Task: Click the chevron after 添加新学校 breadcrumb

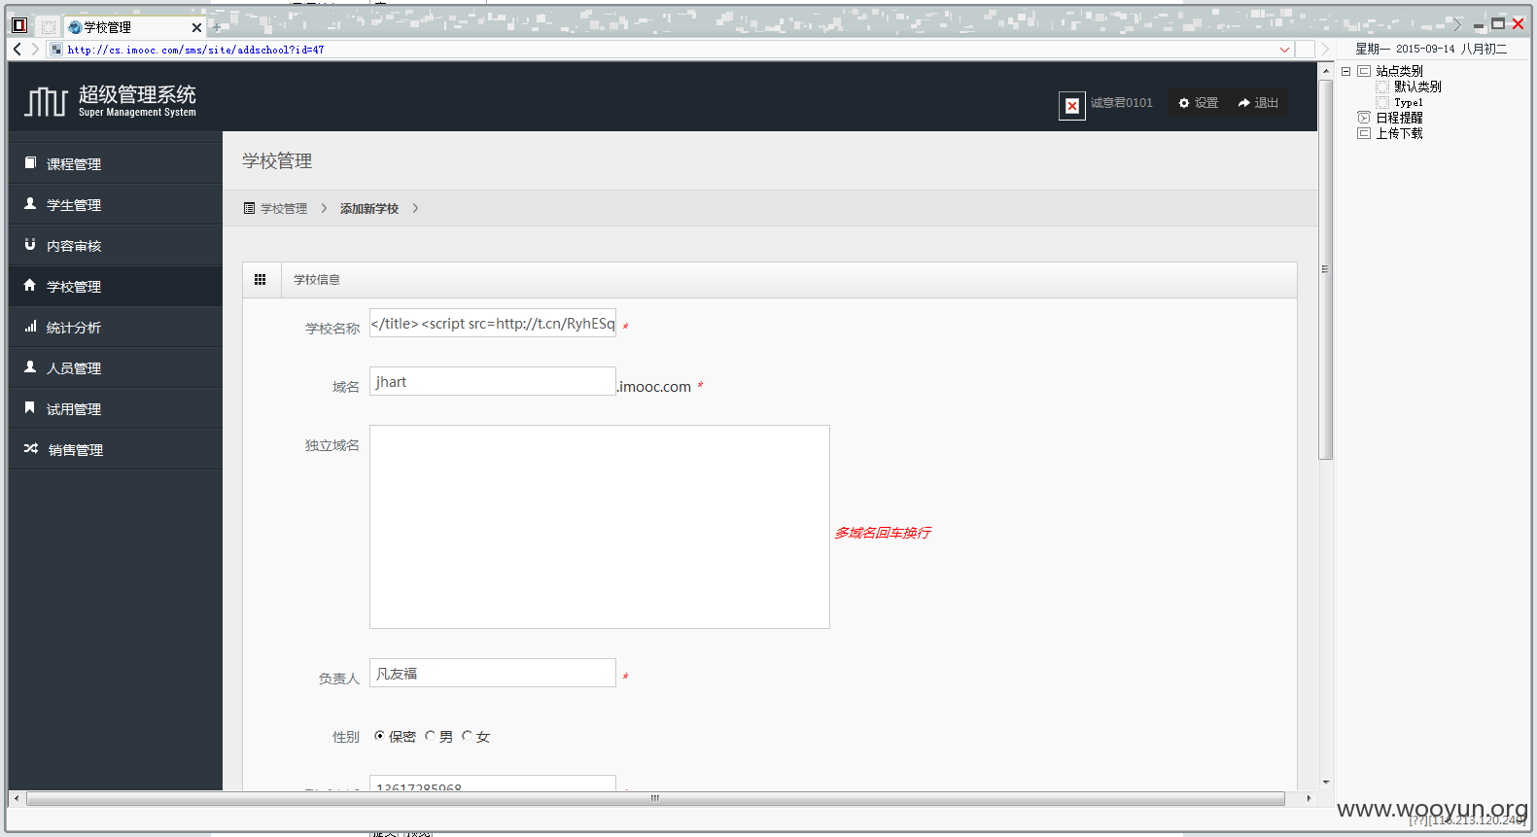Action: [x=415, y=208]
